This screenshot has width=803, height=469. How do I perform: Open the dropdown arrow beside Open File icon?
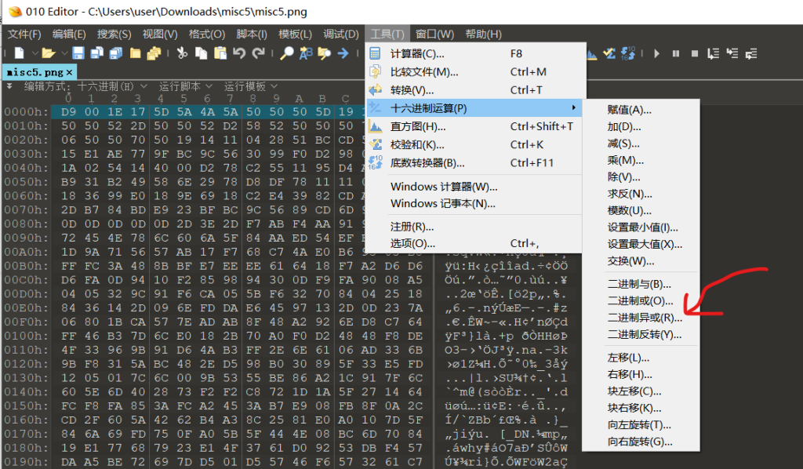click(x=63, y=53)
